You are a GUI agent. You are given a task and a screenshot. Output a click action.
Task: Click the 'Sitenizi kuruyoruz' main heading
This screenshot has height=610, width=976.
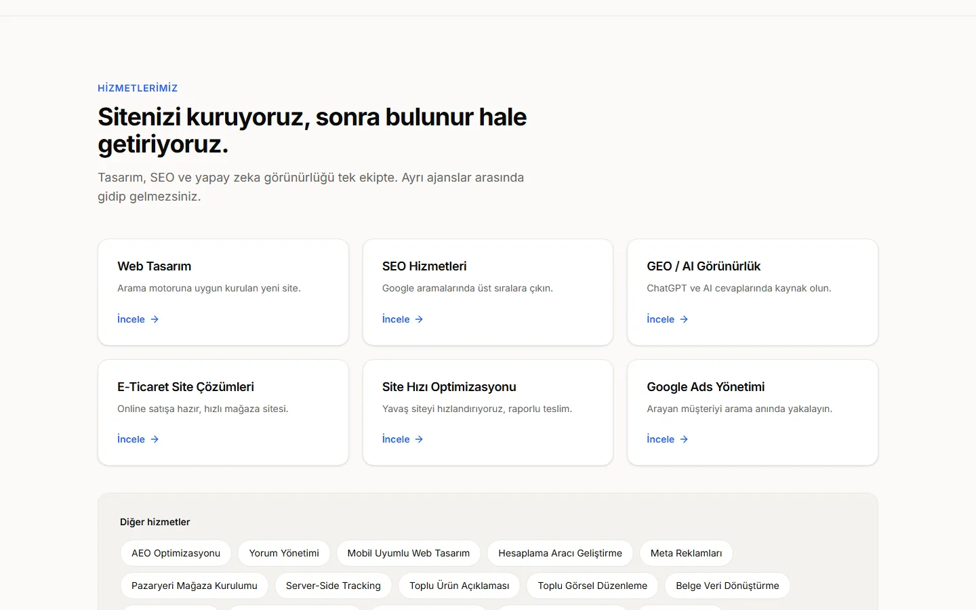(x=312, y=130)
